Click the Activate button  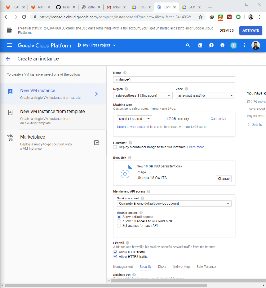pyautogui.click(x=251, y=30)
